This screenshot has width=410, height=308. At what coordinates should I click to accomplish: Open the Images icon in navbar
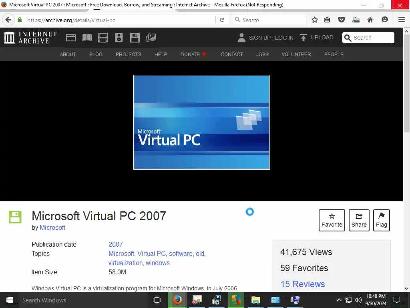pyautogui.click(x=151, y=38)
